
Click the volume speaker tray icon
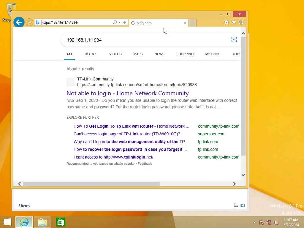click(x=276, y=222)
